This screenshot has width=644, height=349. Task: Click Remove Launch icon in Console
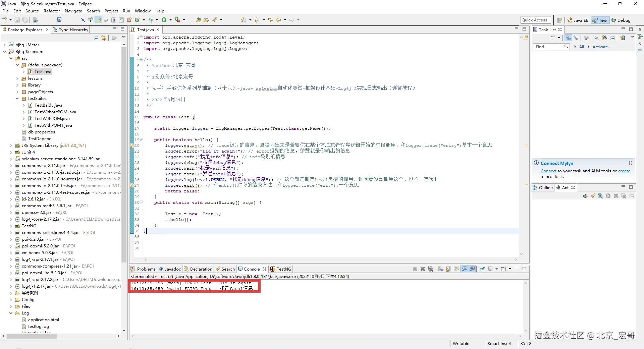(423, 269)
